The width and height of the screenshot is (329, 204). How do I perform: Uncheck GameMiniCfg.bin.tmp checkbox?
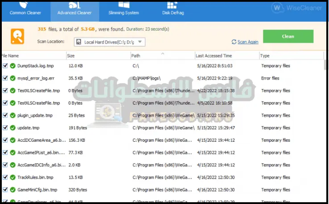(5, 190)
